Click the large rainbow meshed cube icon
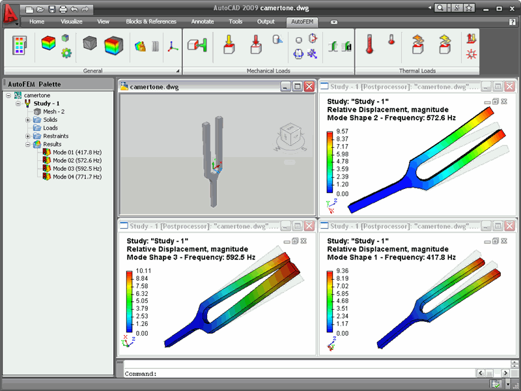Viewport: 521px width, 391px height. click(x=113, y=46)
